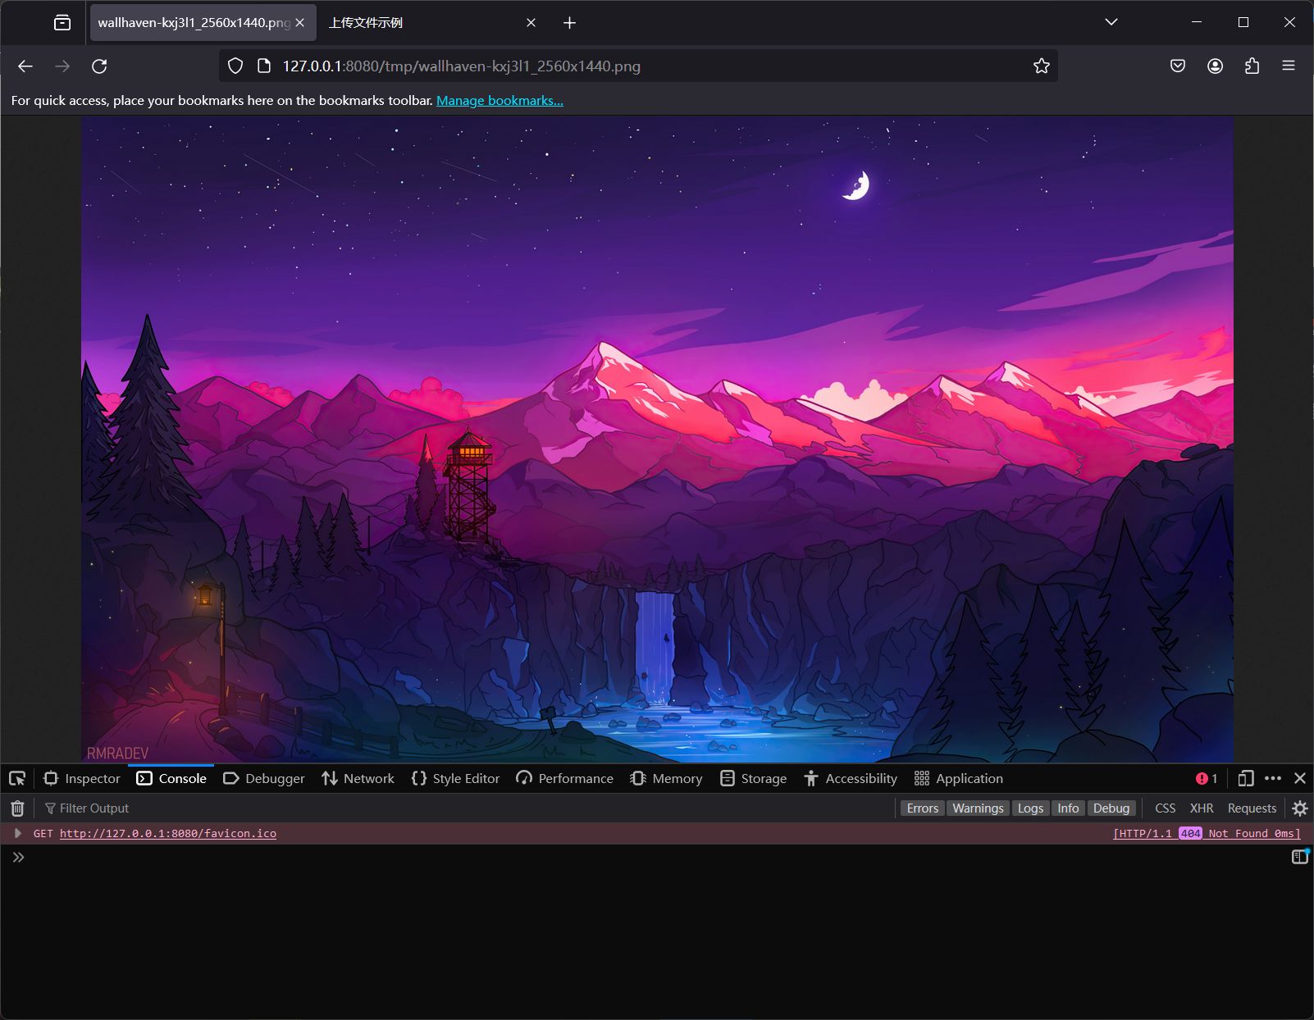1314x1020 pixels.
Task: Open the list all tabs dropdown
Action: [x=1111, y=22]
